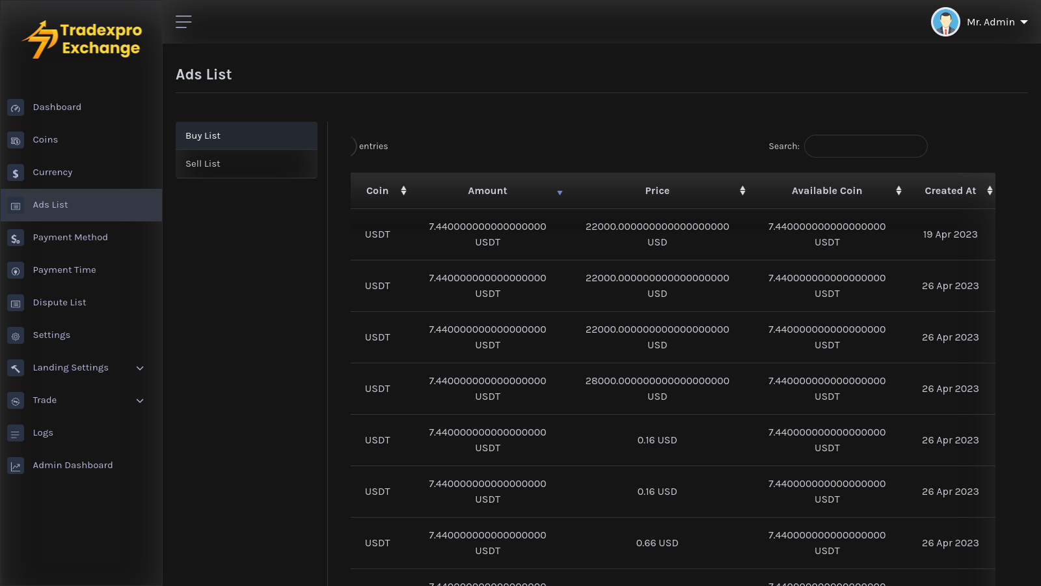
Task: Click the 19 Apr 2023 date cell
Action: (x=951, y=234)
